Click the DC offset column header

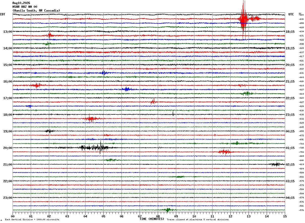pyautogui.click(x=300, y=13)
